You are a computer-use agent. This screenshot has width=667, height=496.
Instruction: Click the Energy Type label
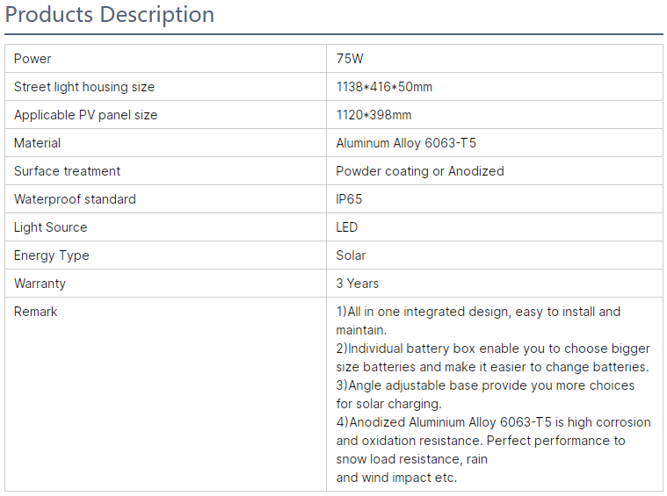(52, 255)
